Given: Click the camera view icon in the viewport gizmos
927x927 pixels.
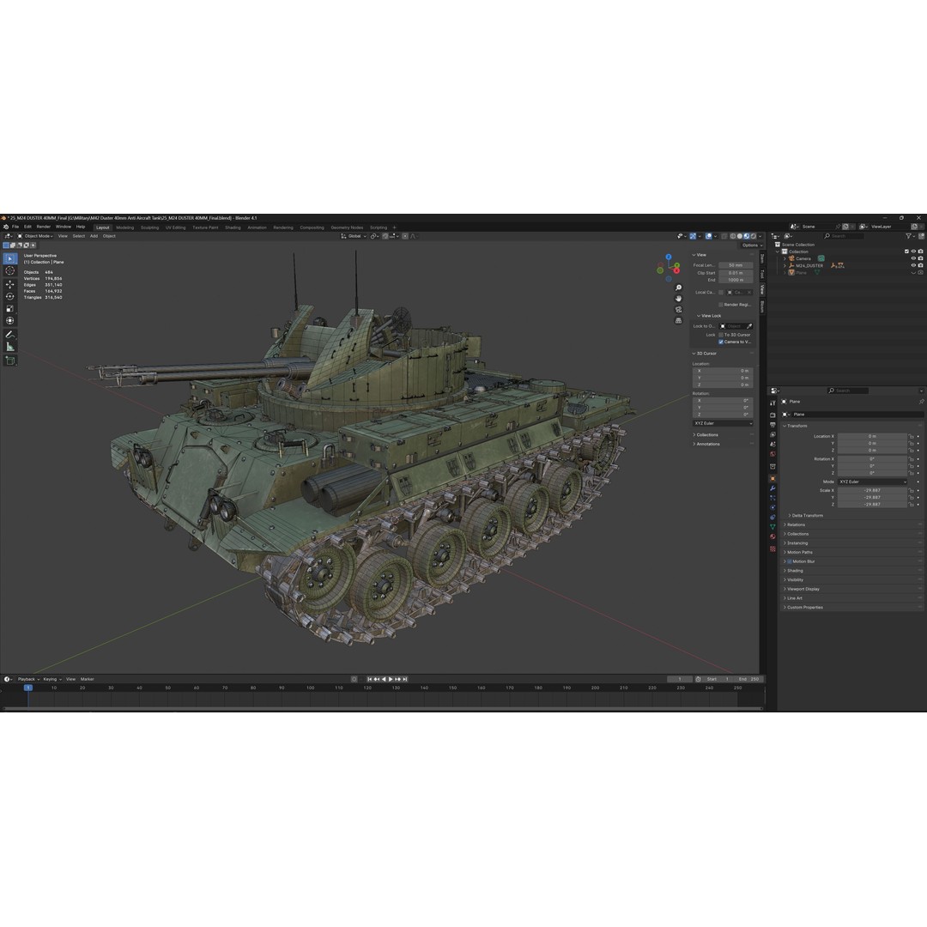Looking at the screenshot, I should [679, 309].
